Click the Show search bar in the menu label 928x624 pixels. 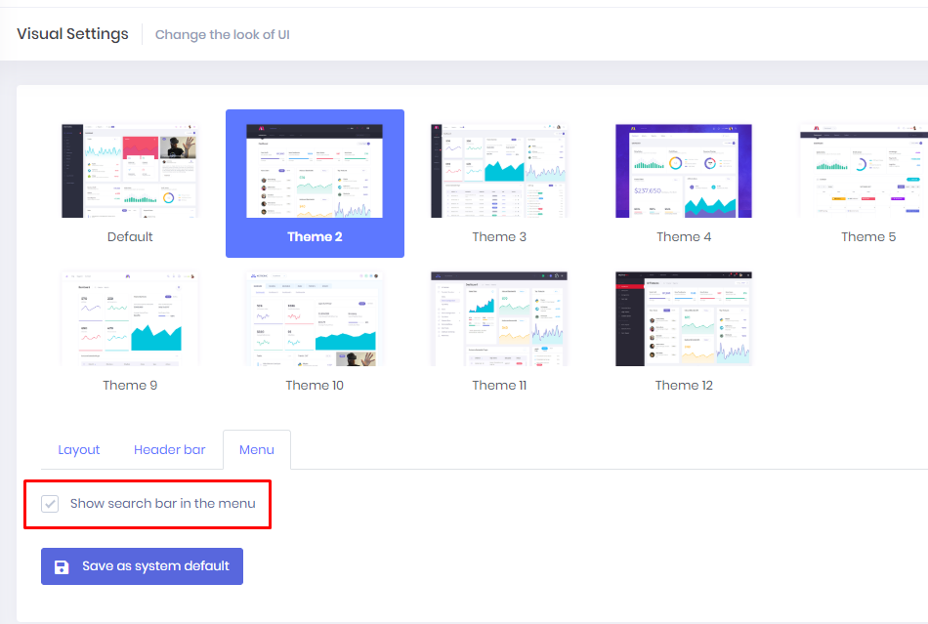pos(163,503)
